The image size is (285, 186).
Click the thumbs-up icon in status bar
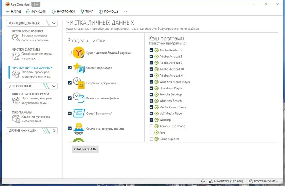211,181
